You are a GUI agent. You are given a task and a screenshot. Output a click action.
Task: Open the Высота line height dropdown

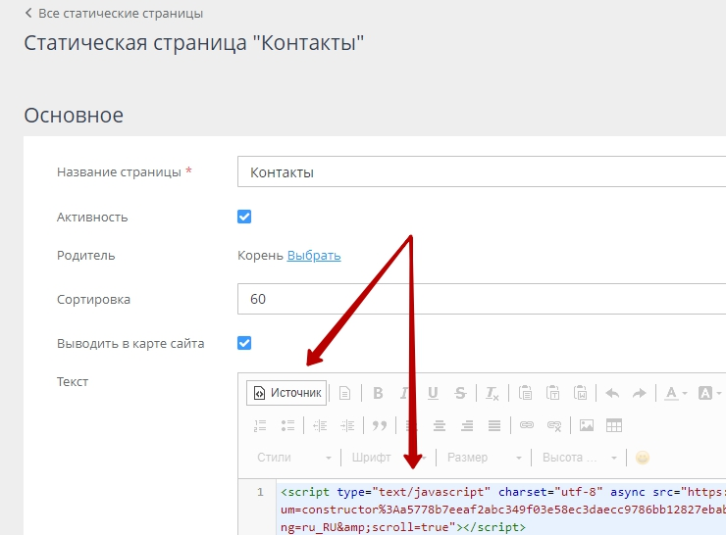(579, 458)
